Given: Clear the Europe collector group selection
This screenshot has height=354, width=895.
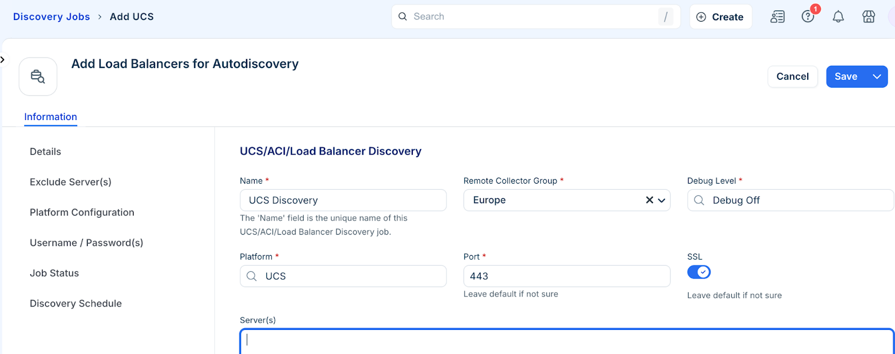Looking at the screenshot, I should (649, 200).
